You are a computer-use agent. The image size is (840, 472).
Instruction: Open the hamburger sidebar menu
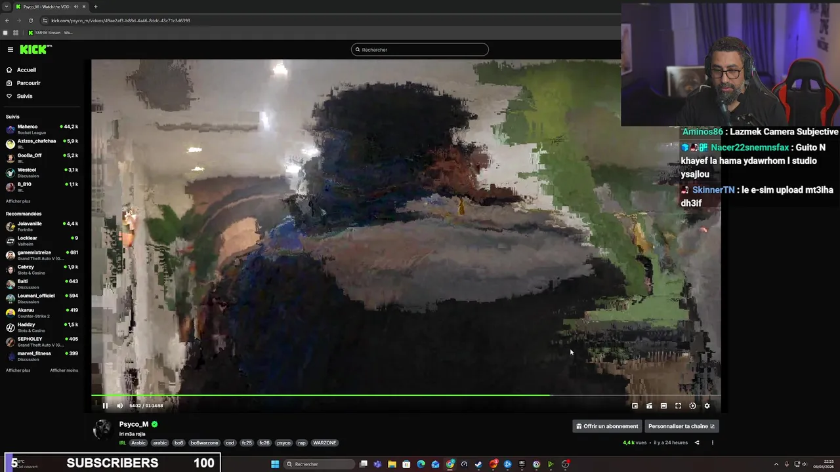10,50
